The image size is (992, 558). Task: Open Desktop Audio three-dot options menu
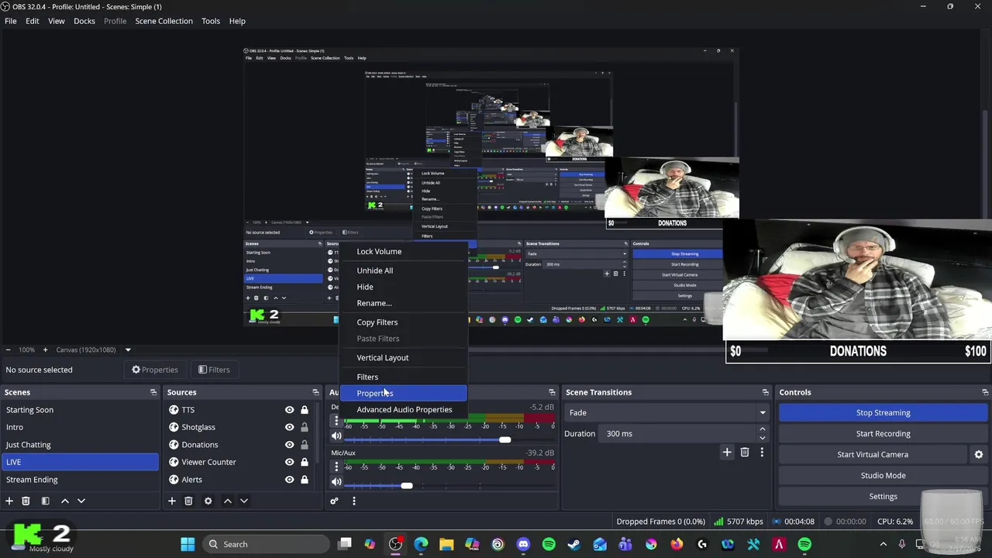click(x=336, y=421)
